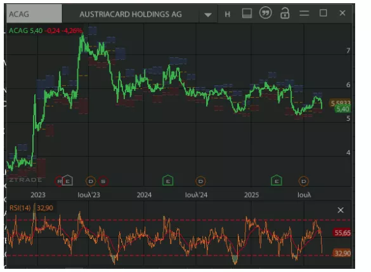Click the 2025 label on time axis
371x272 pixels.
pos(251,195)
